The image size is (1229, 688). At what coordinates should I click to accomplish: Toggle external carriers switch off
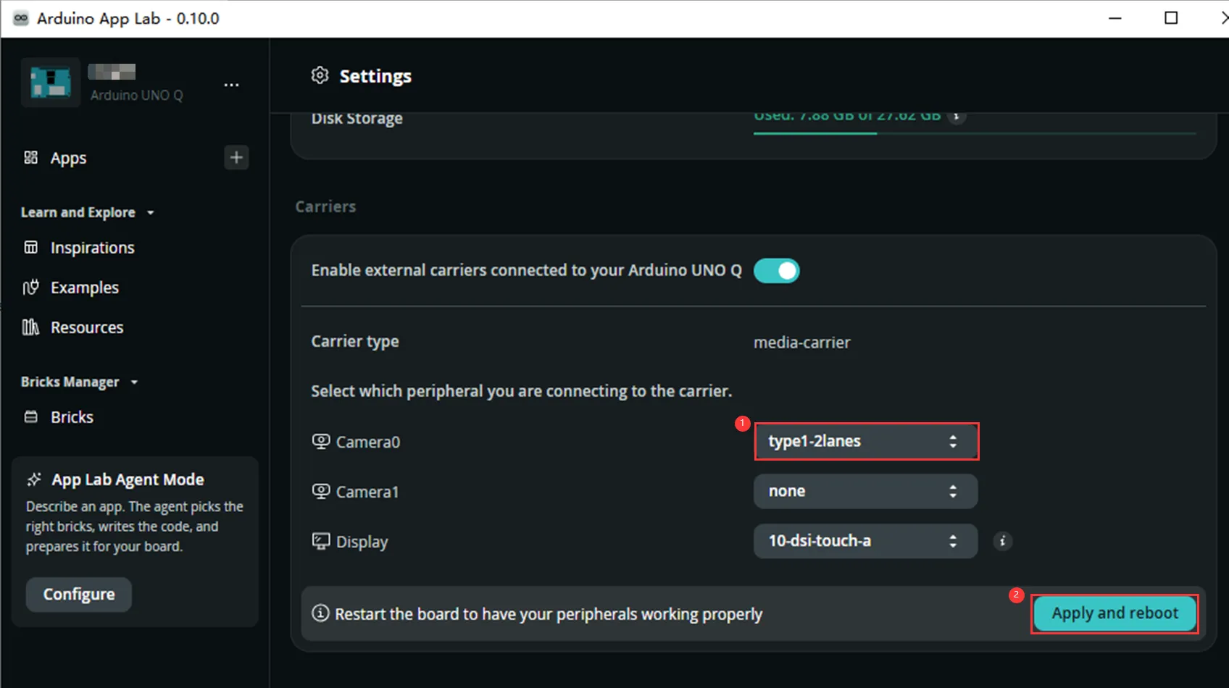pos(777,271)
